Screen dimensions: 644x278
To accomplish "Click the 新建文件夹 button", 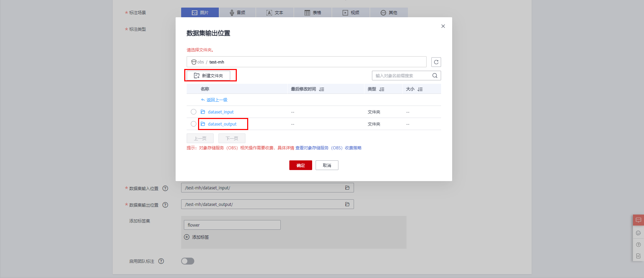I will tap(208, 76).
